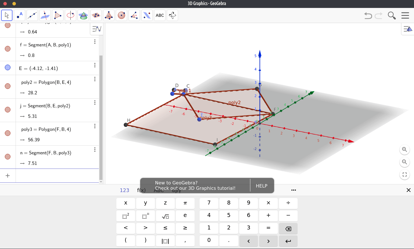This screenshot has width=414, height=249.
Task: Toggle visibility of the 0.64 object
Action: (8, 25)
